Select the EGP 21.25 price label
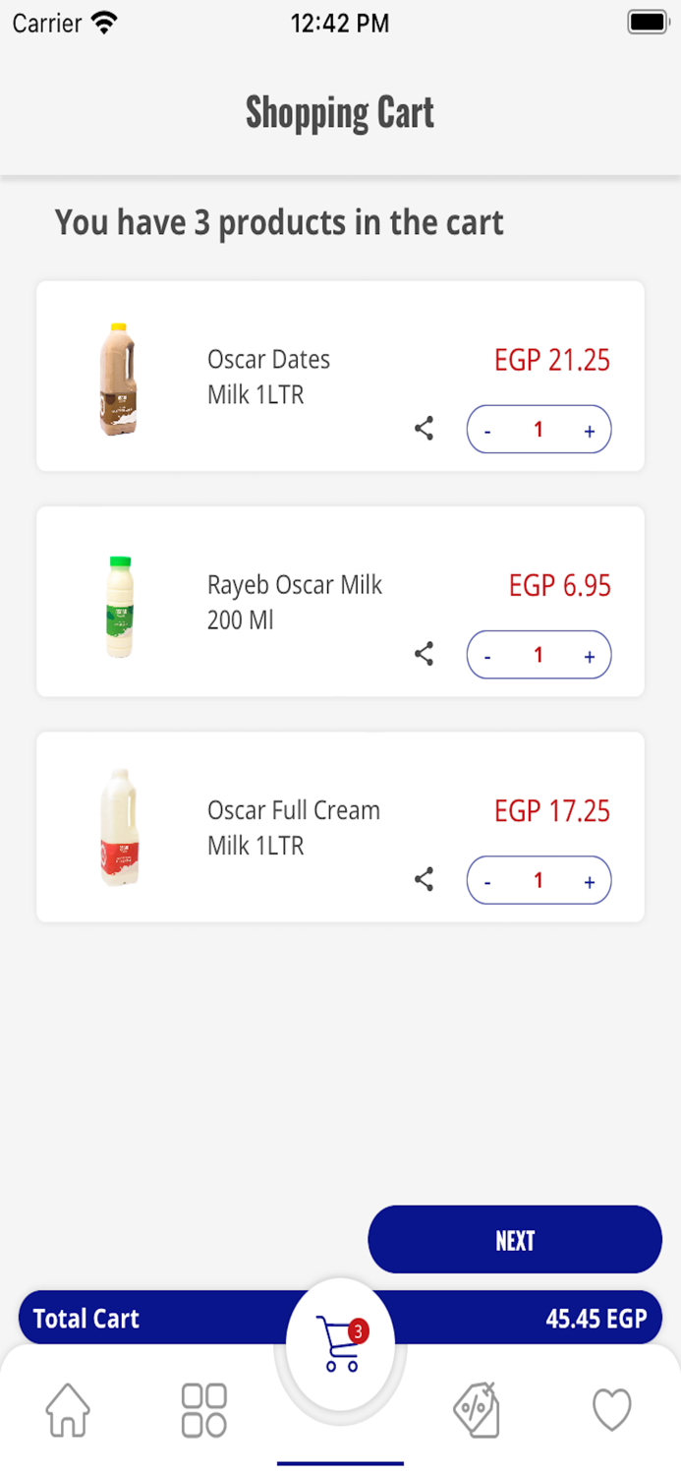This screenshot has width=681, height=1475. [551, 360]
